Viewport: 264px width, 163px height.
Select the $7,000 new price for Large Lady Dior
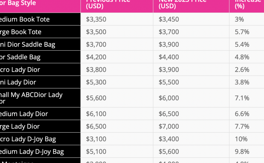point(169,126)
